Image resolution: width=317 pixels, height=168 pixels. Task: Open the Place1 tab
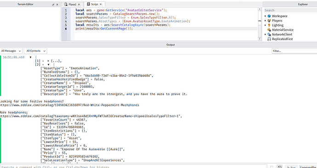click(72, 4)
